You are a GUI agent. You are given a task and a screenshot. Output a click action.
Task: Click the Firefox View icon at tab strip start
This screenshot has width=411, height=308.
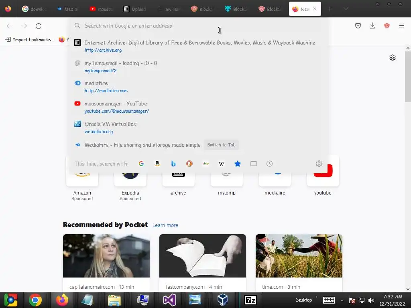pos(8,9)
